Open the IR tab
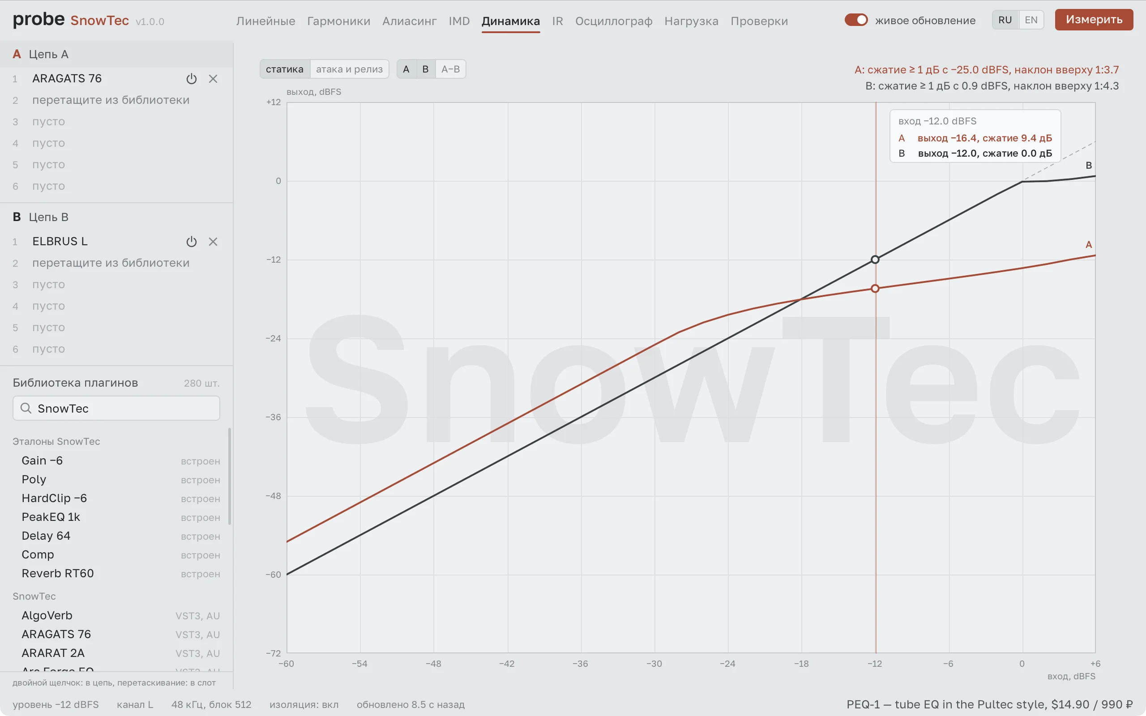This screenshot has height=716, width=1146. pyautogui.click(x=557, y=21)
